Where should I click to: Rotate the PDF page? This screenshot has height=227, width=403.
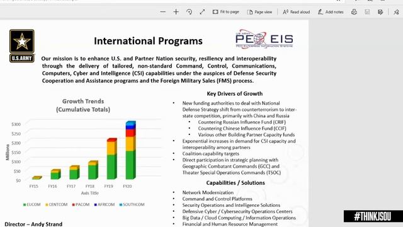point(189,12)
